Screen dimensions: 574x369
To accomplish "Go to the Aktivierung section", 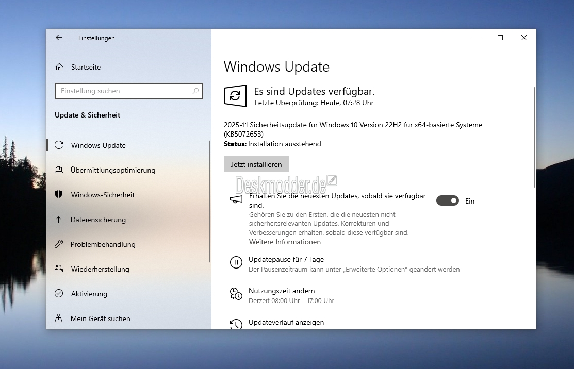I will tap(89, 294).
